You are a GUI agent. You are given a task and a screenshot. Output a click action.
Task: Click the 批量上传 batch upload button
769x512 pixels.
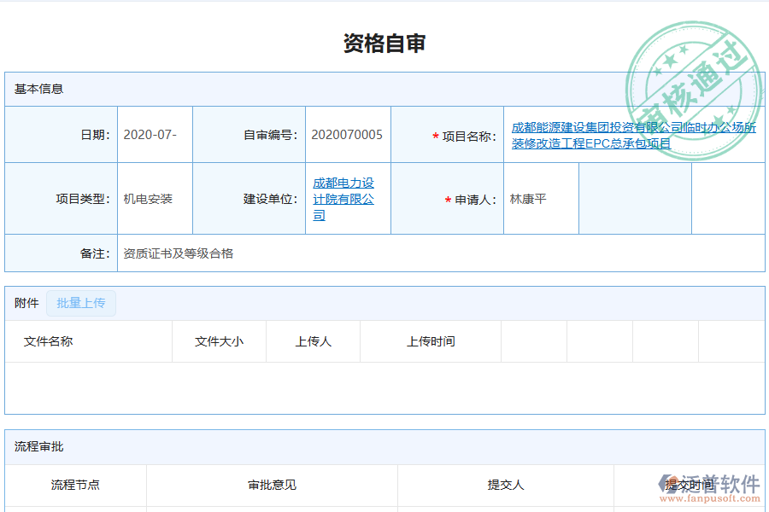[81, 303]
